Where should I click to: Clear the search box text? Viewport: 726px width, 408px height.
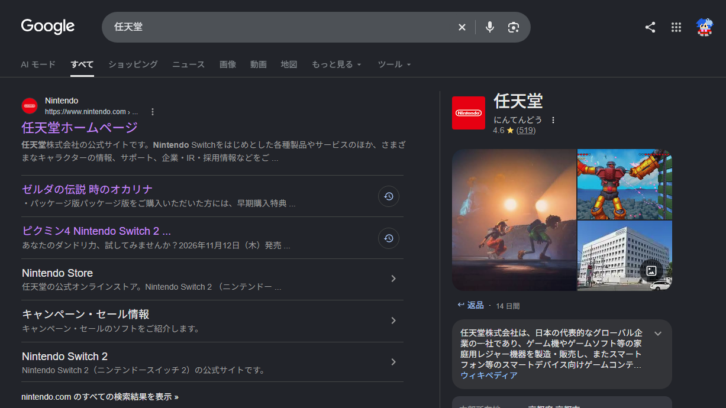[x=462, y=27]
